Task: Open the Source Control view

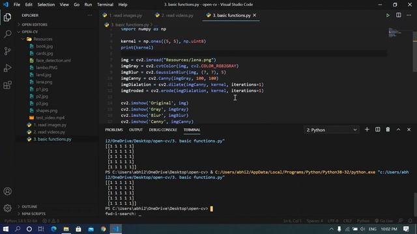Action: (x=7, y=51)
